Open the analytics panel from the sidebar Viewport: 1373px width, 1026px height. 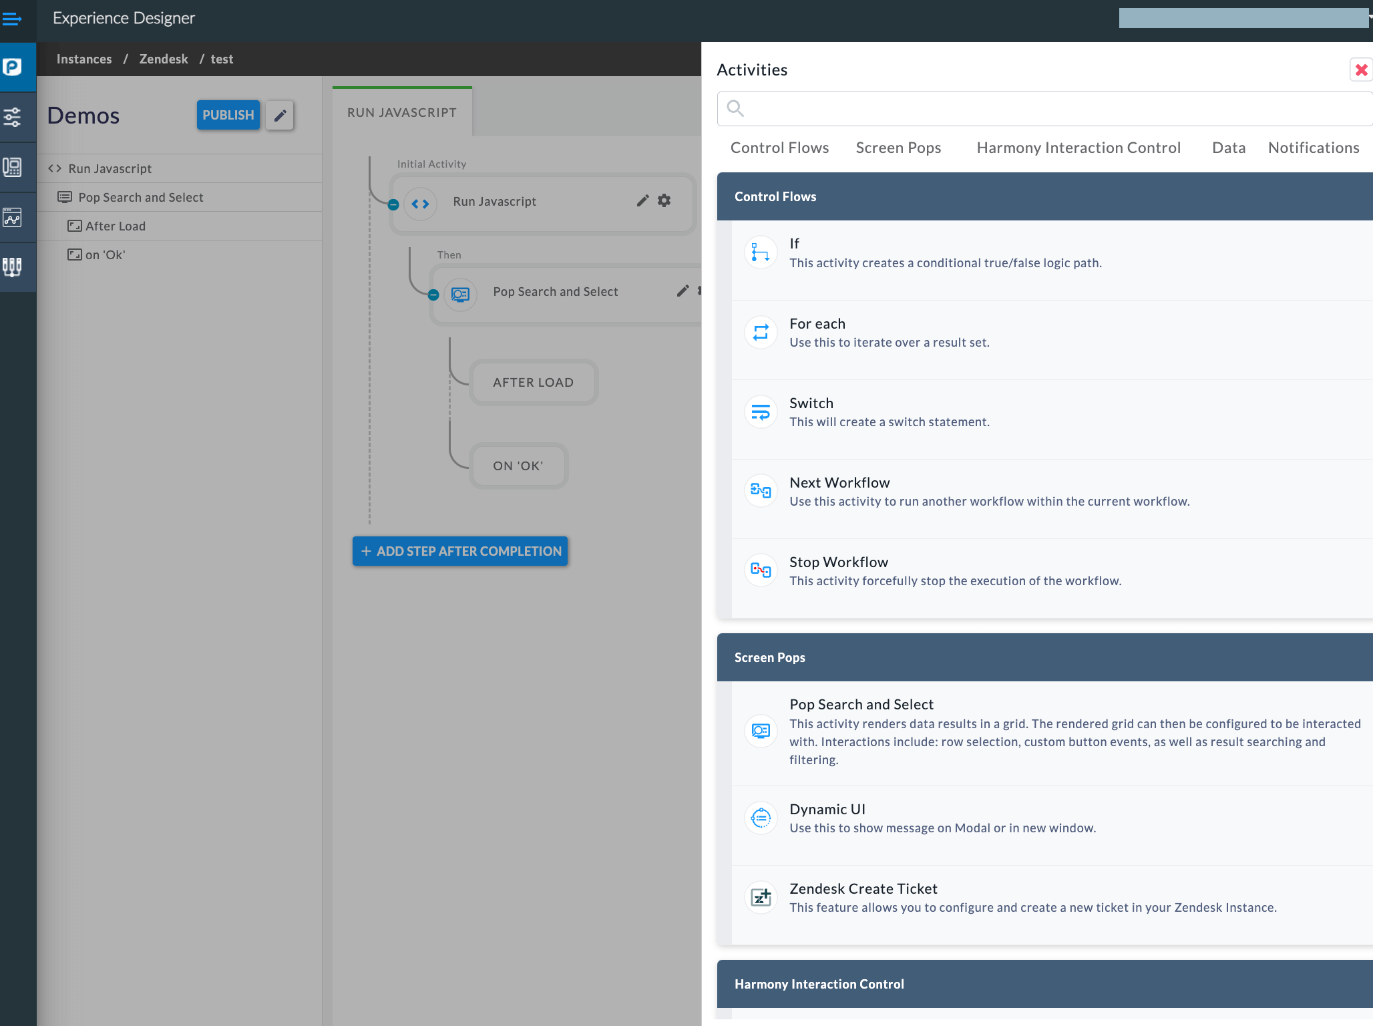[x=13, y=217]
